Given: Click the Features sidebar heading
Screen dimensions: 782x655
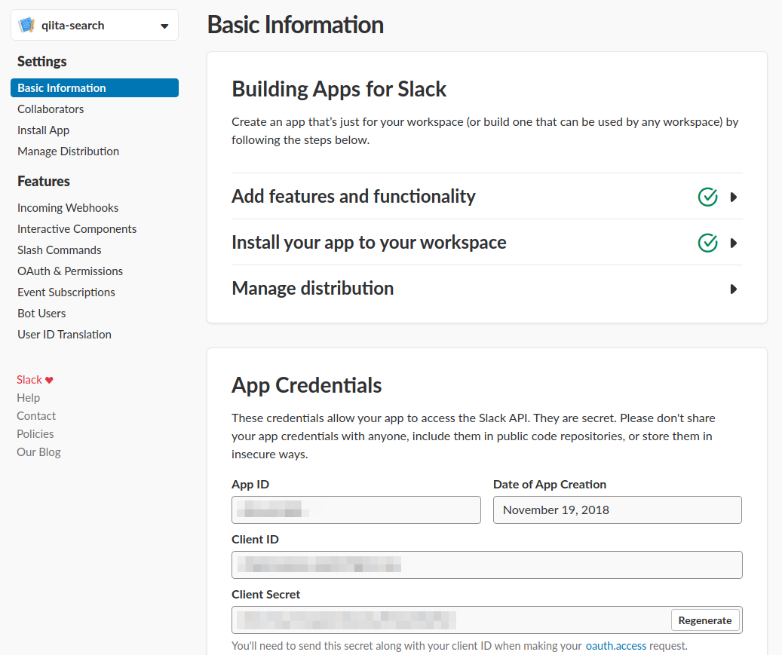Looking at the screenshot, I should pos(44,182).
